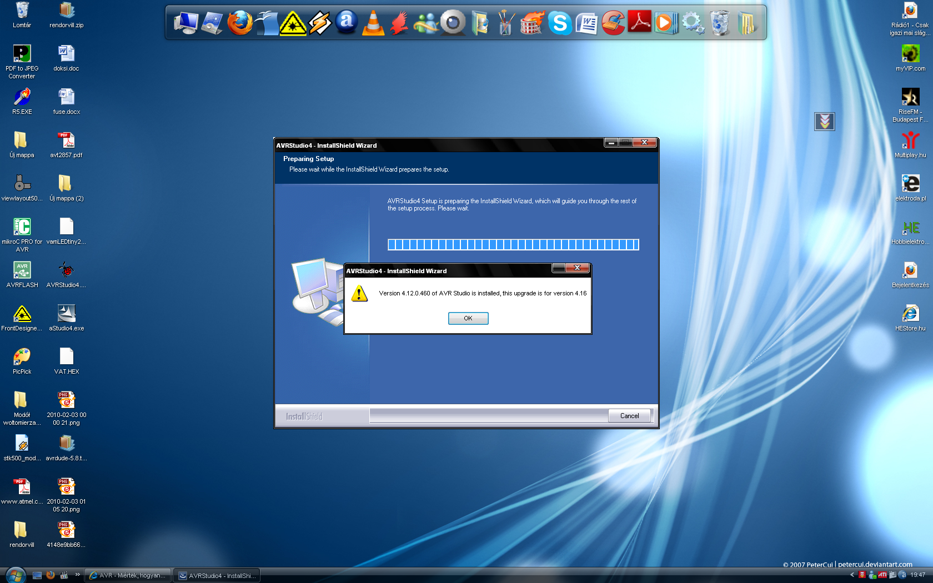Image resolution: width=933 pixels, height=583 pixels.
Task: Select the avrdude-5.8 desktop archive
Action: point(67,448)
